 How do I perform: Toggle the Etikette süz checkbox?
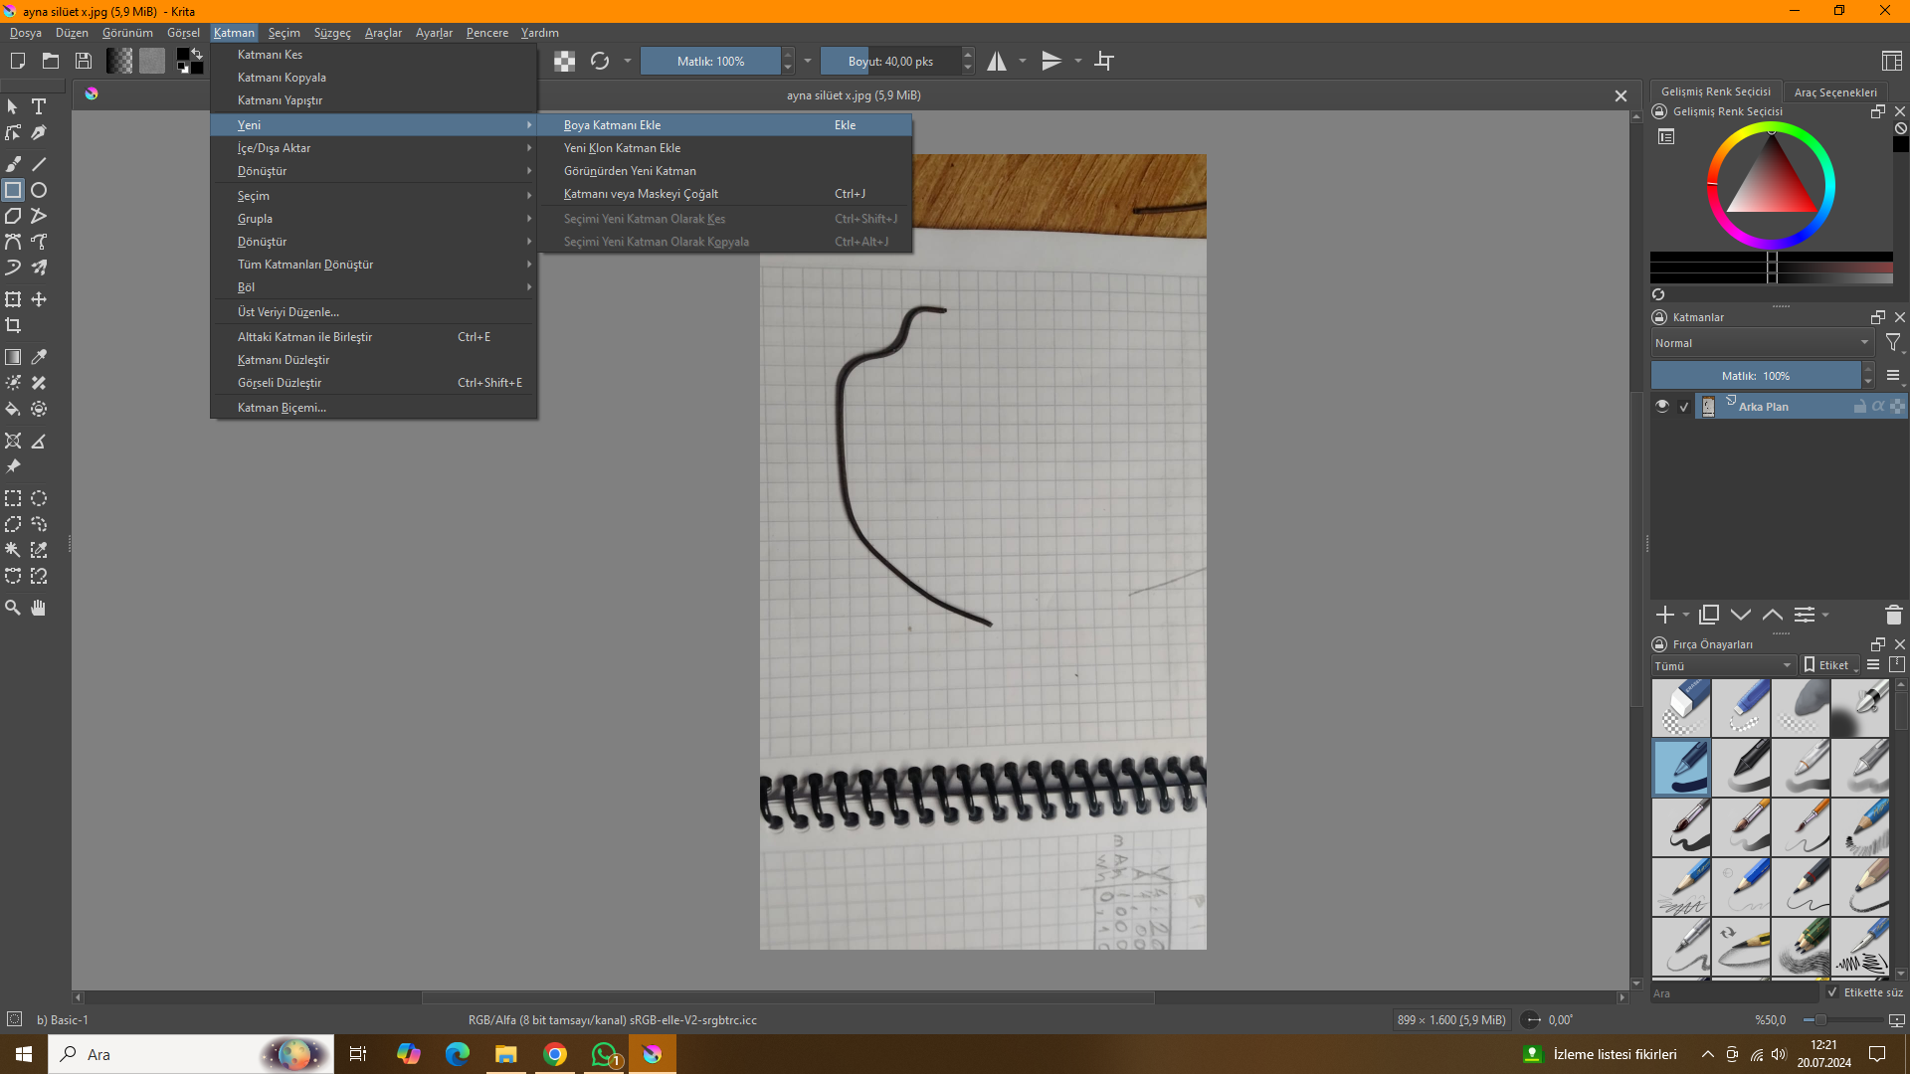click(1832, 992)
